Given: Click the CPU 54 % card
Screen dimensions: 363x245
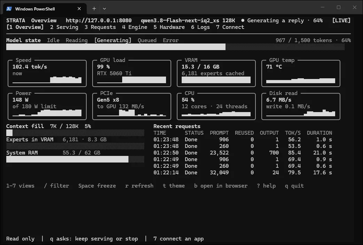Looking at the screenshot, I should coord(216,106).
